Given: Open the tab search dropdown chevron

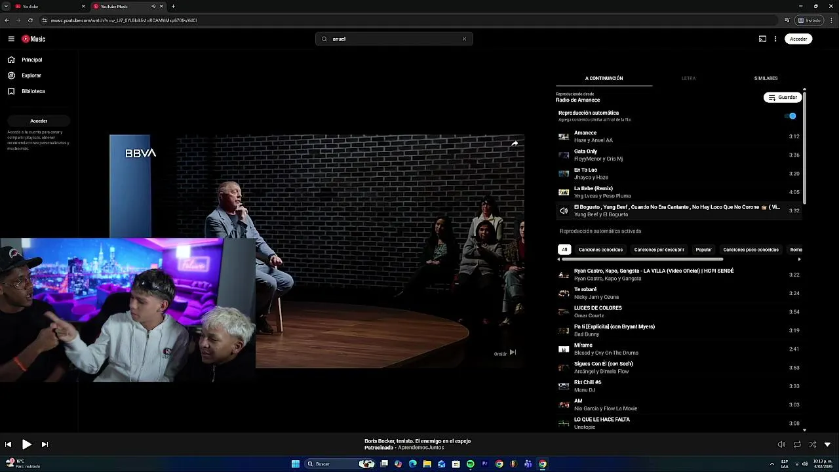Looking at the screenshot, I should pos(6,6).
